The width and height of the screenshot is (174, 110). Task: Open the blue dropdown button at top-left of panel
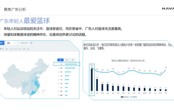coord(2,43)
